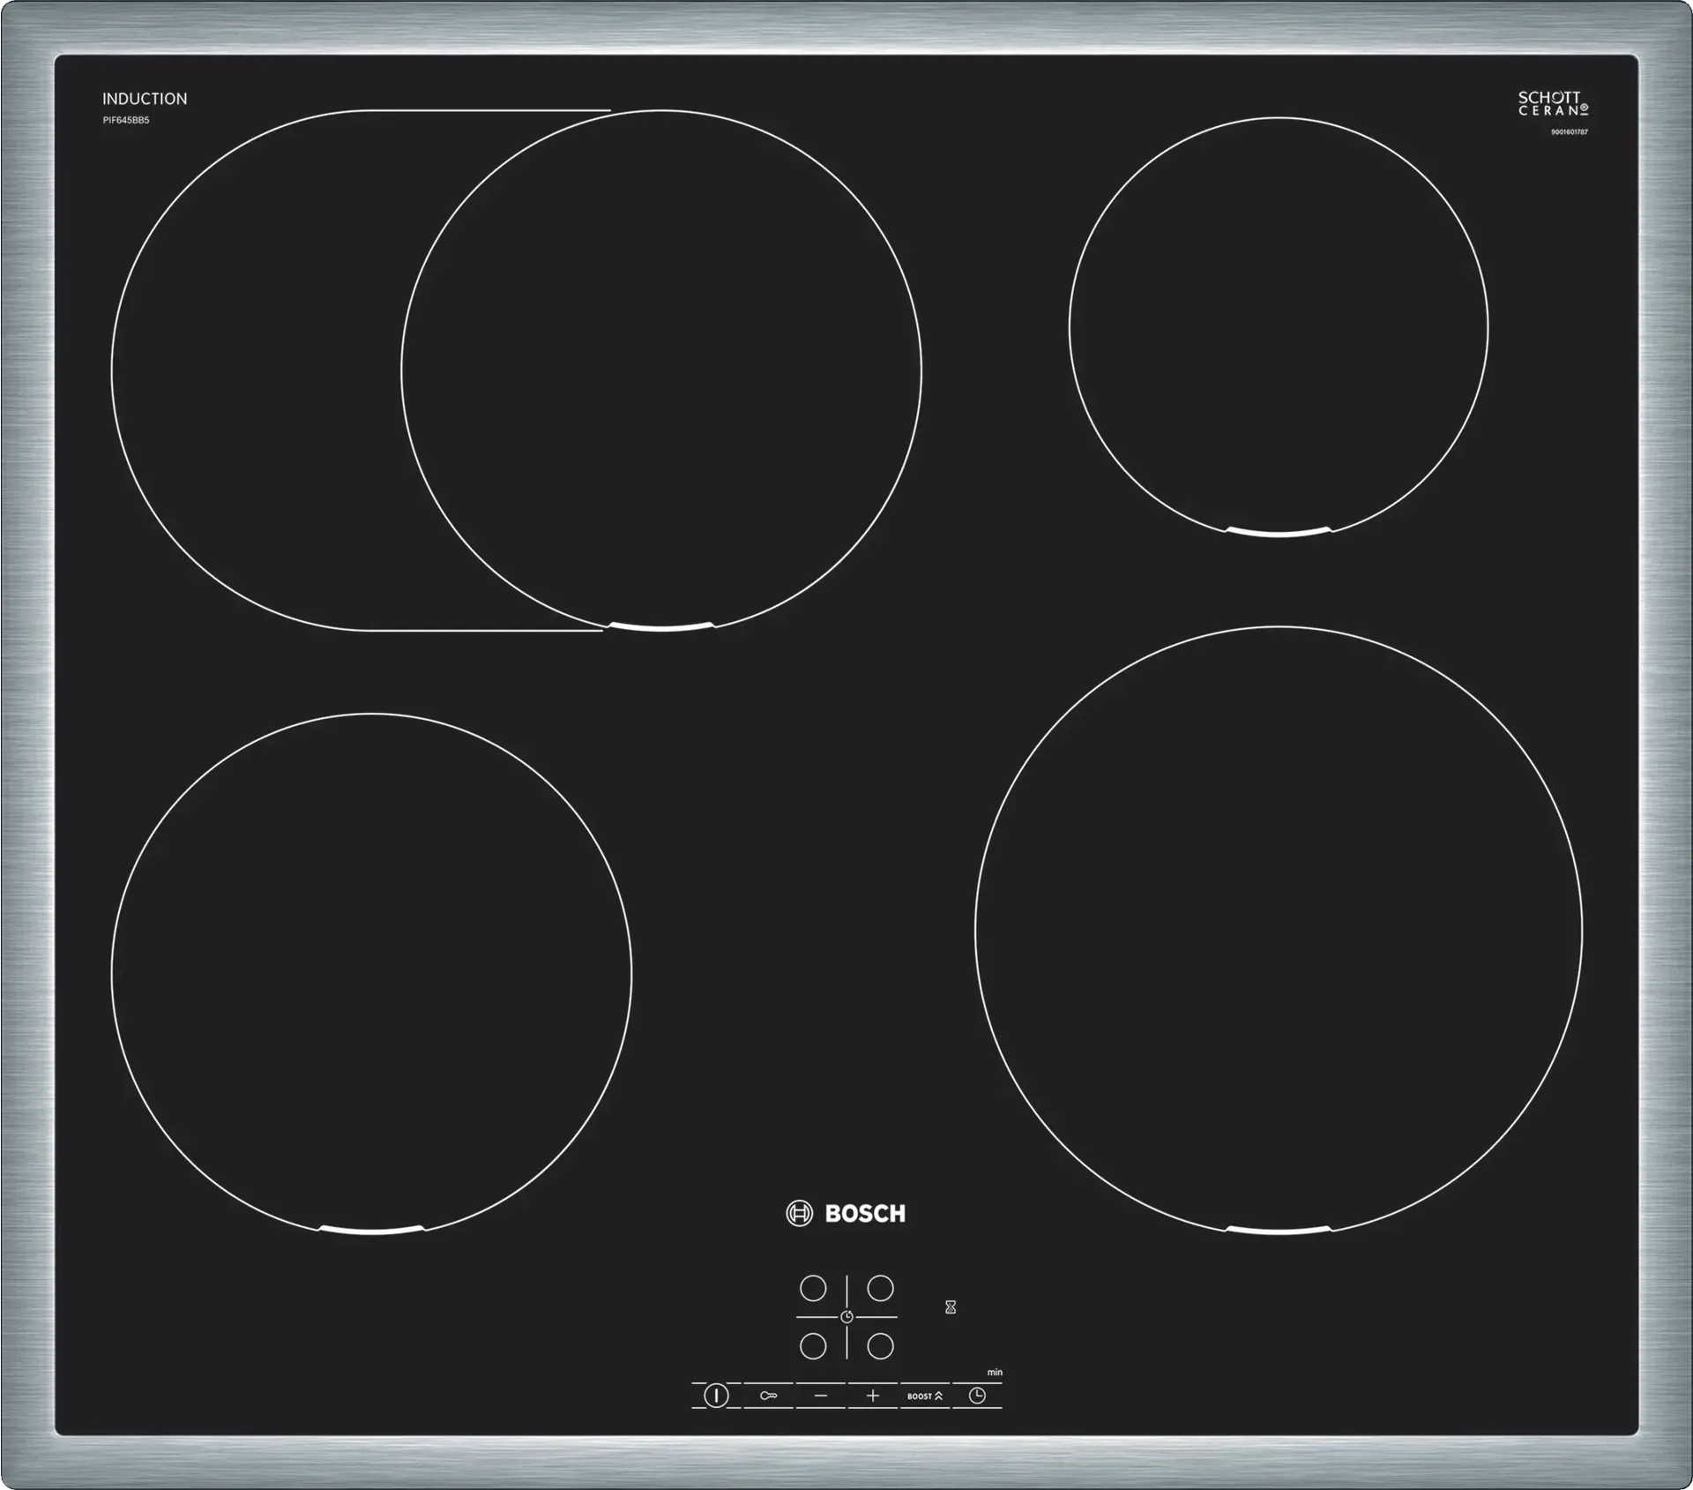Viewport: 1693px width, 1490px height.
Task: Tap the hourglass short-timer icon
Action: point(950,1307)
